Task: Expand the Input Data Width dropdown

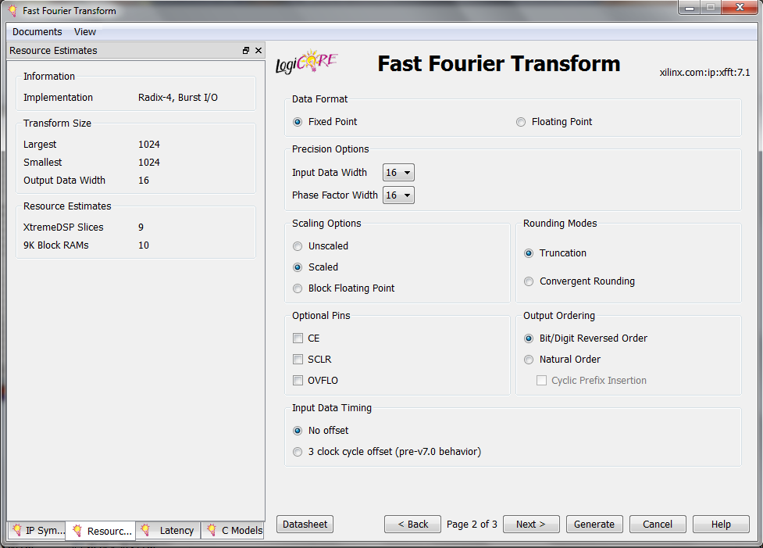Action: tap(398, 173)
